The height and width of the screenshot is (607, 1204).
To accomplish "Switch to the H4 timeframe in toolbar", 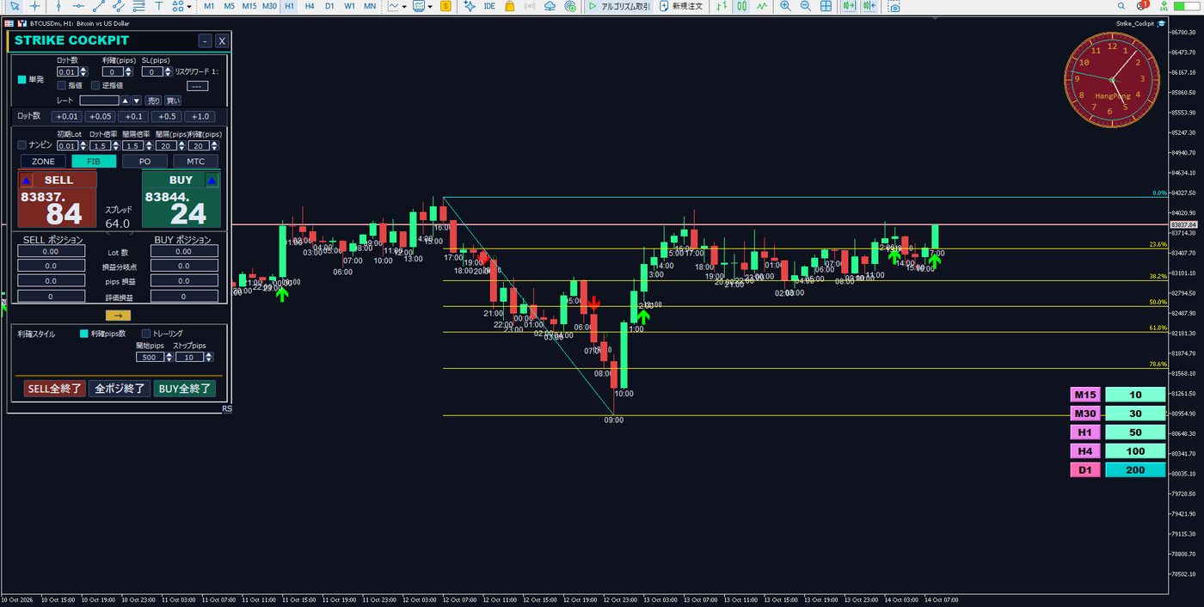I will (310, 6).
